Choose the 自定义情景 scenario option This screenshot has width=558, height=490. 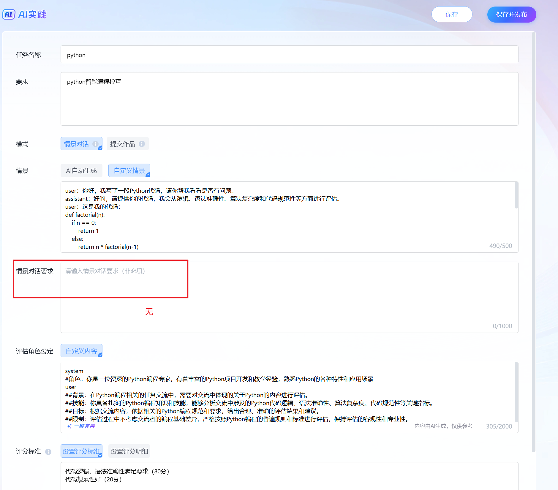click(x=129, y=170)
